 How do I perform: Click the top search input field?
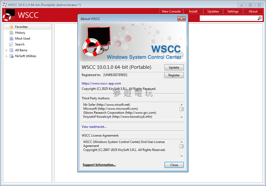(x=228, y=18)
